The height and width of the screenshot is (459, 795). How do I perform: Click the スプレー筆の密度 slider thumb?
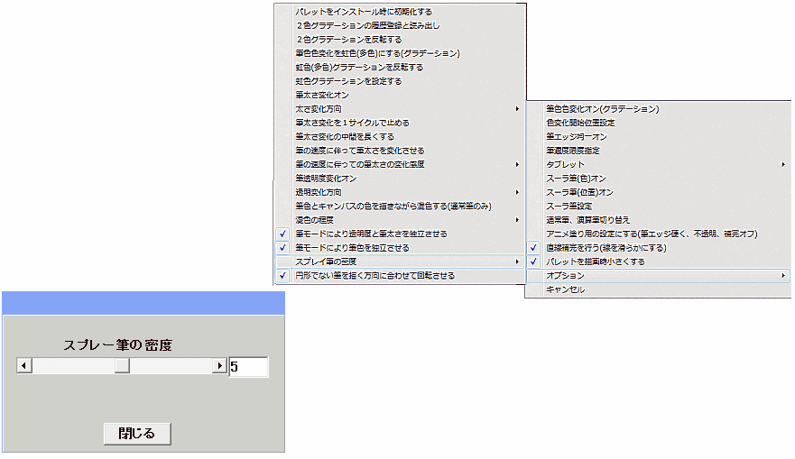coord(122,366)
